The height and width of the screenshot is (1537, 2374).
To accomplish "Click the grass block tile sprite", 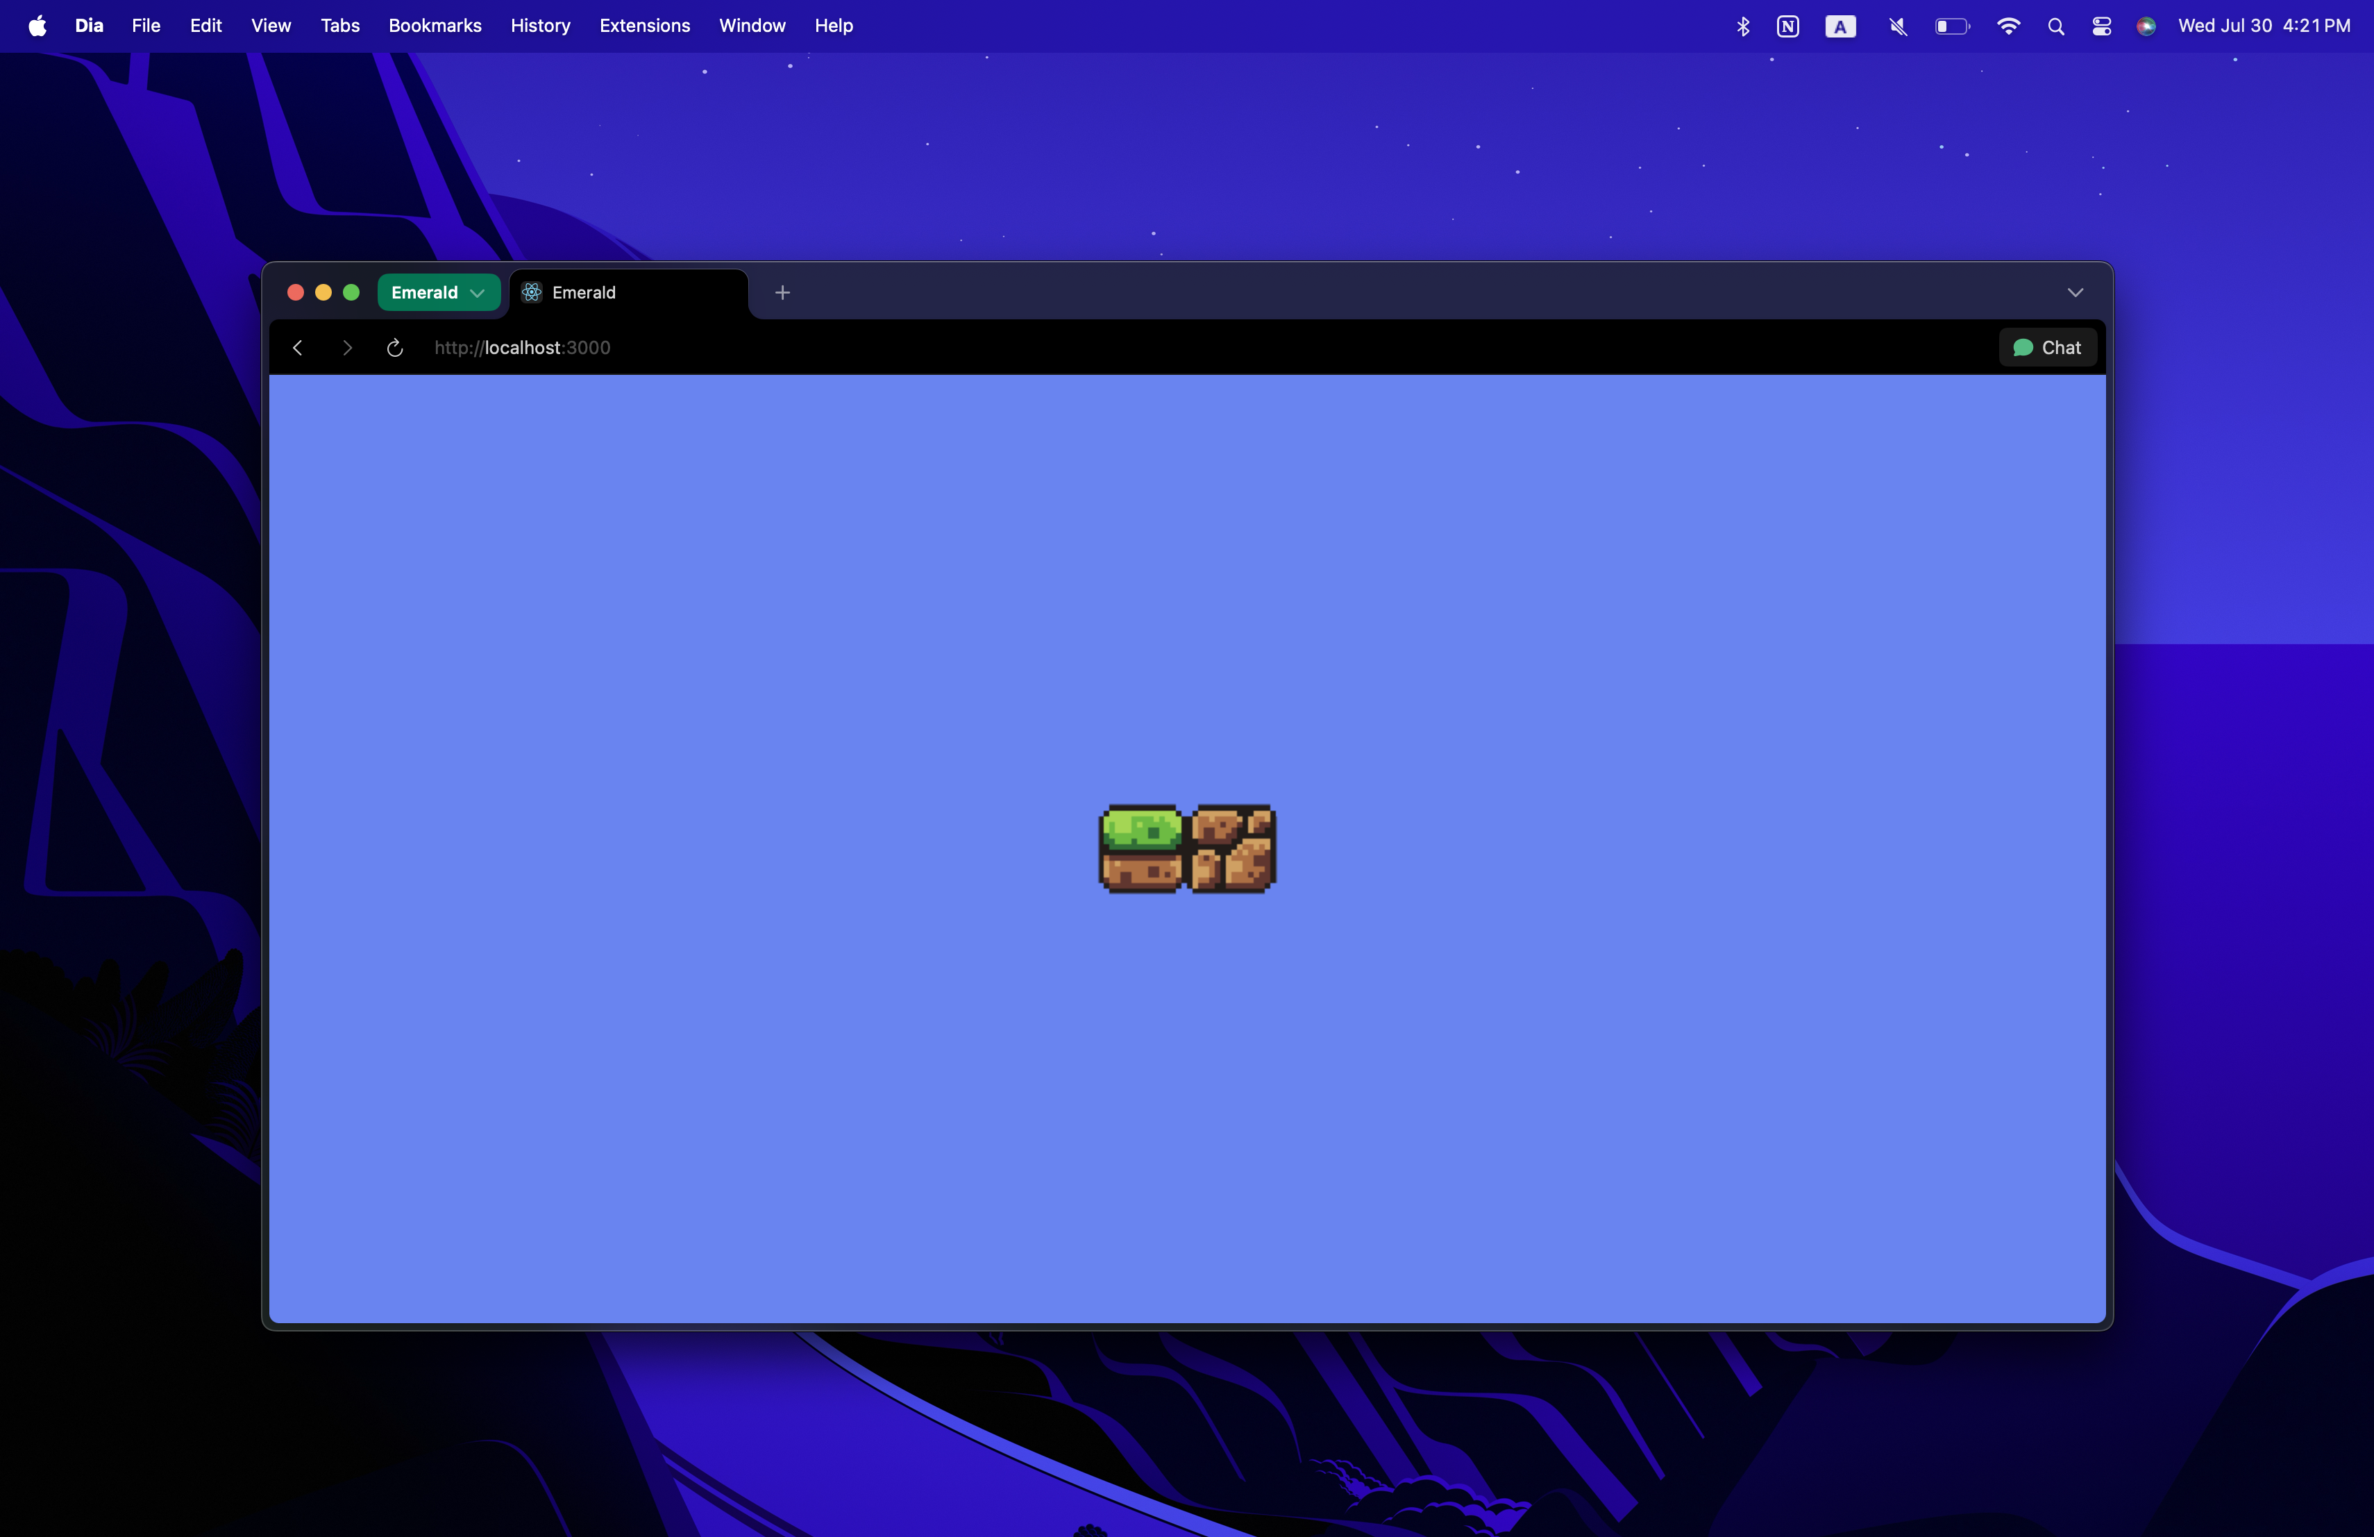I will point(1141,849).
